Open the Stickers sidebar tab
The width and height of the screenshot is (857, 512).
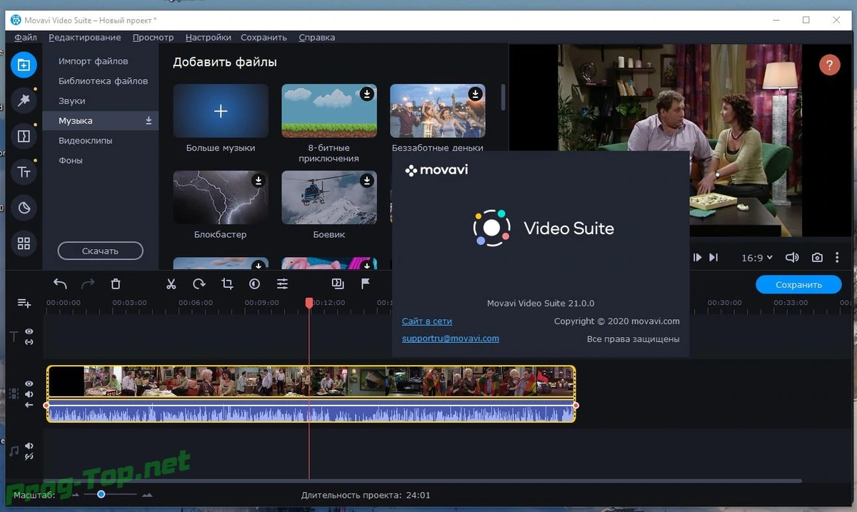click(x=24, y=208)
